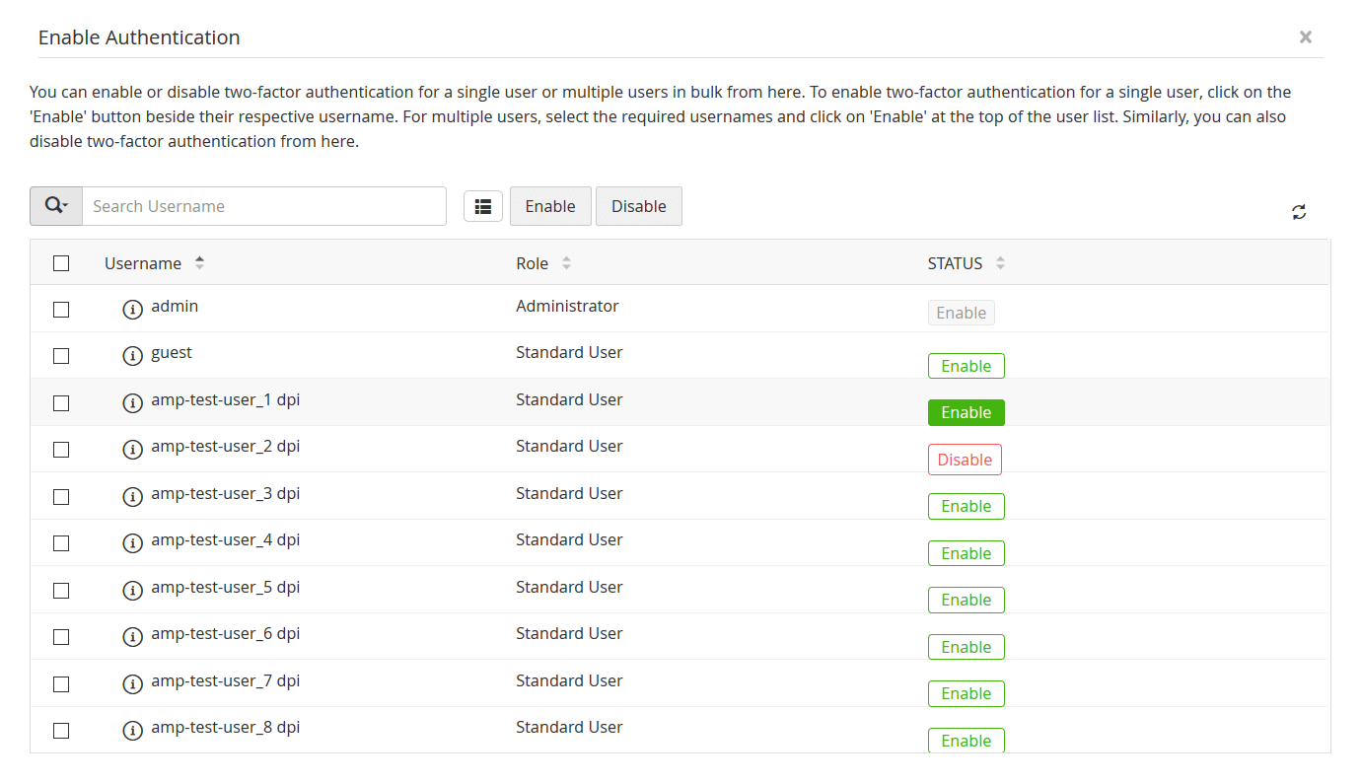Disable two-factor for amp-test-user_2 dpi
Screen dimensions: 1361x784
965,460
